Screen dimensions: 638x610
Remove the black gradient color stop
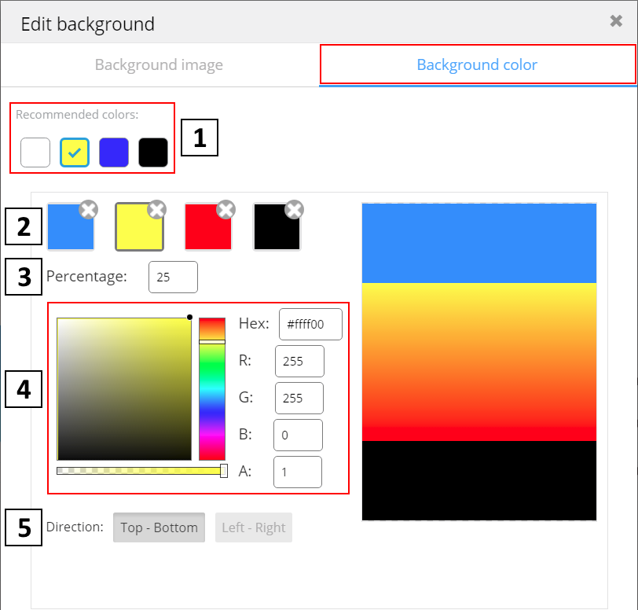(294, 209)
